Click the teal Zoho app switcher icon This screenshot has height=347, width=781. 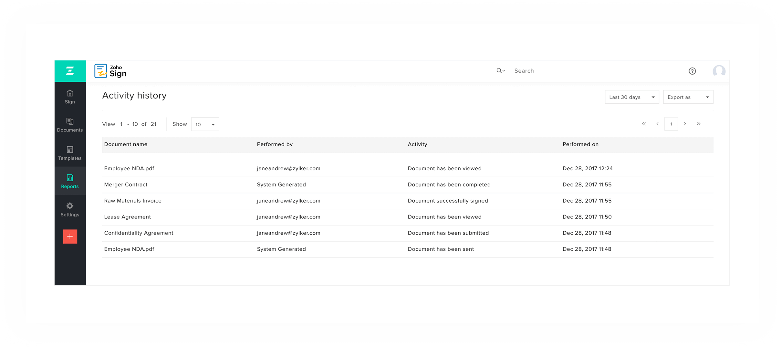click(x=70, y=71)
